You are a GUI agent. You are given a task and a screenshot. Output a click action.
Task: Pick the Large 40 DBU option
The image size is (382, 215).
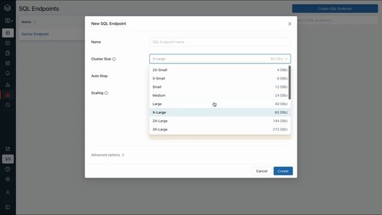pos(220,104)
